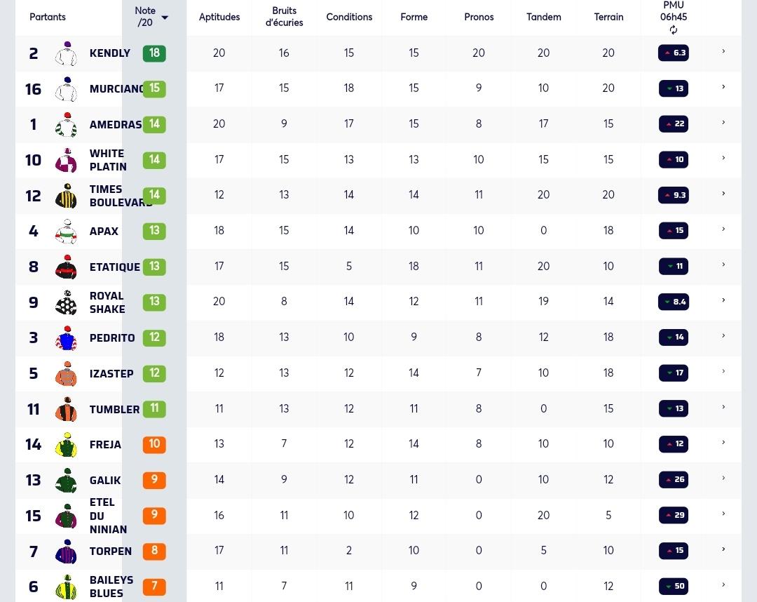
Task: Click Pedrito's blue jockey silk icon
Action: [66, 337]
